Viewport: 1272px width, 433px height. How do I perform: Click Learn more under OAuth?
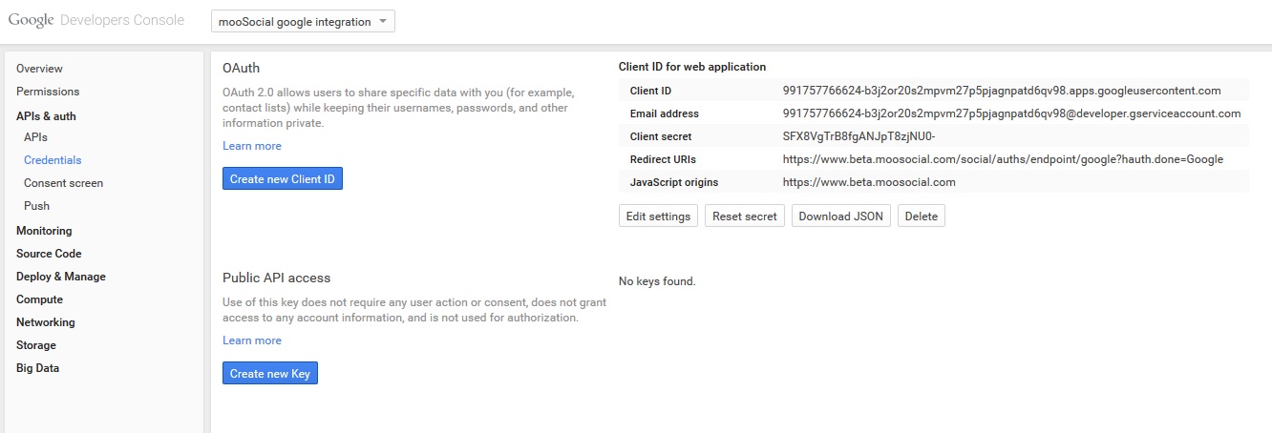(x=252, y=146)
